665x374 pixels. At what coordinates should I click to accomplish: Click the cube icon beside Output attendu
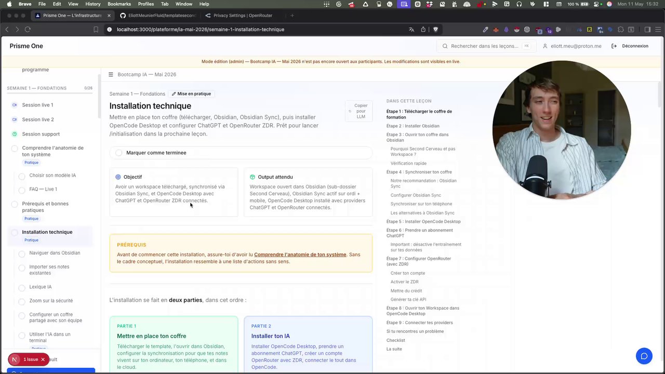[x=252, y=177]
